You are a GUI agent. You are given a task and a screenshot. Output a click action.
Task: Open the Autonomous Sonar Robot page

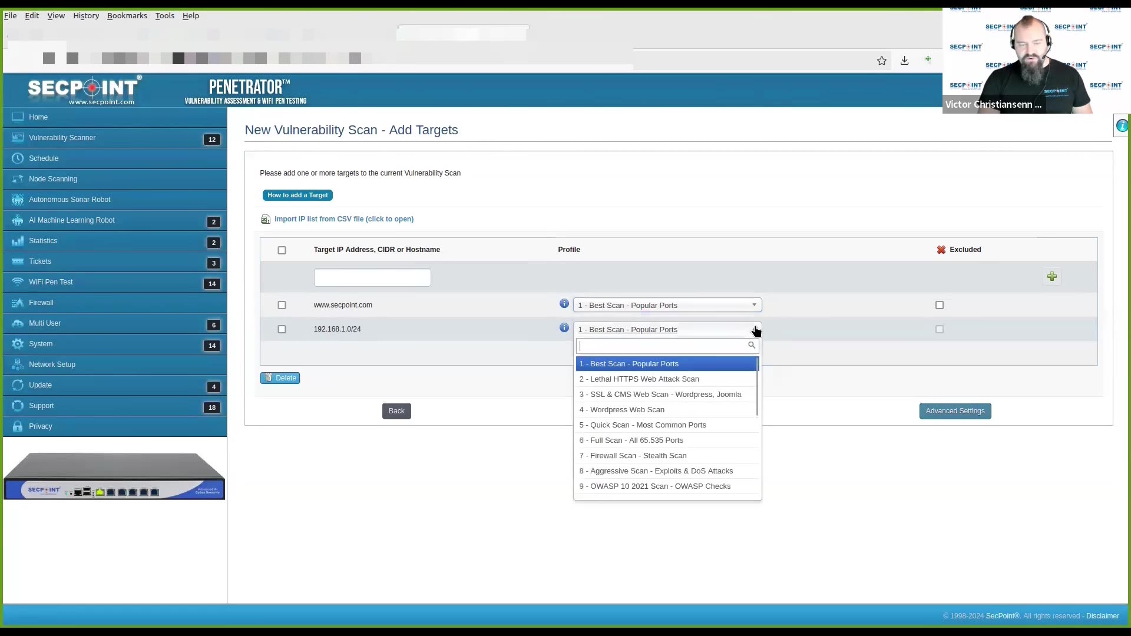[x=70, y=199]
